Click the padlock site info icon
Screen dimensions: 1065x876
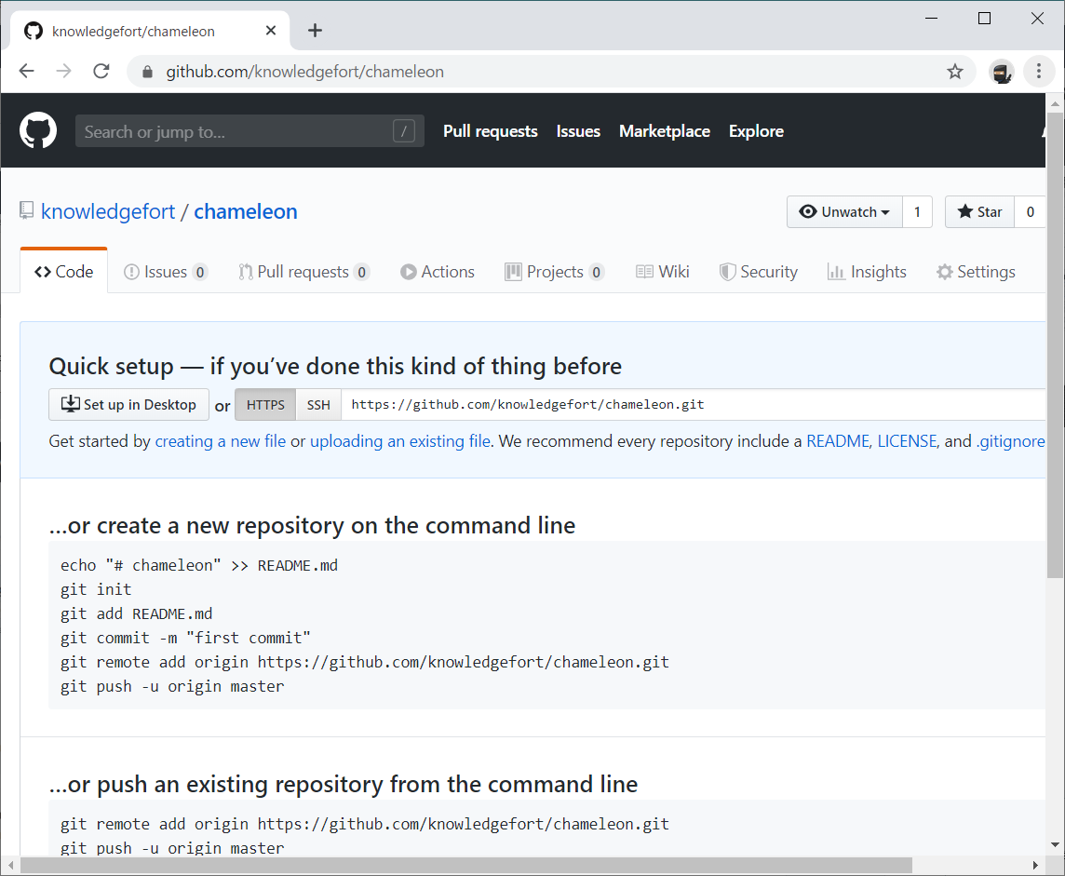(147, 72)
